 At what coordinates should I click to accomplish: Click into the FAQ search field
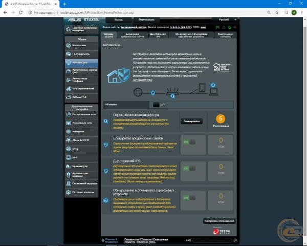[x=212, y=240]
